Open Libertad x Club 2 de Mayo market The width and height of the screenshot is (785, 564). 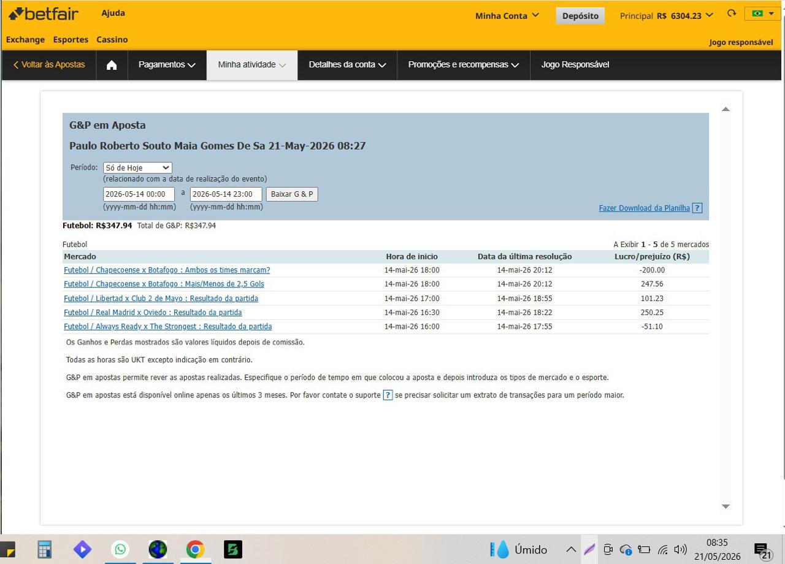tap(161, 299)
